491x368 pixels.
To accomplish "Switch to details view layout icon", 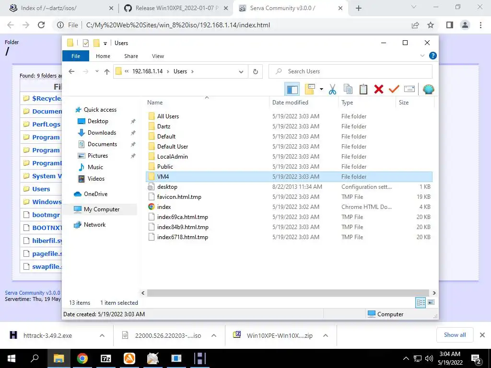I will tap(421, 302).
